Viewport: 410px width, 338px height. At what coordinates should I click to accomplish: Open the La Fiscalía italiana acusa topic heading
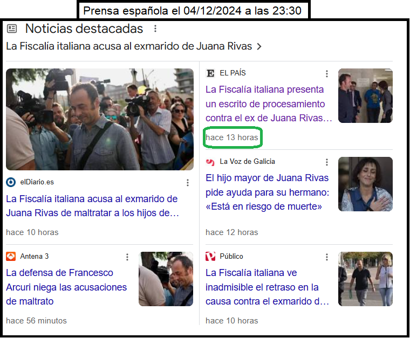tap(129, 46)
